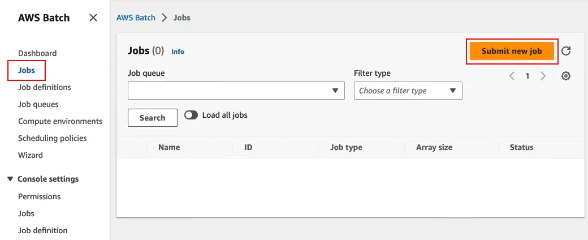Open the Info link beside Jobs
The height and width of the screenshot is (240, 588).
pyautogui.click(x=178, y=52)
